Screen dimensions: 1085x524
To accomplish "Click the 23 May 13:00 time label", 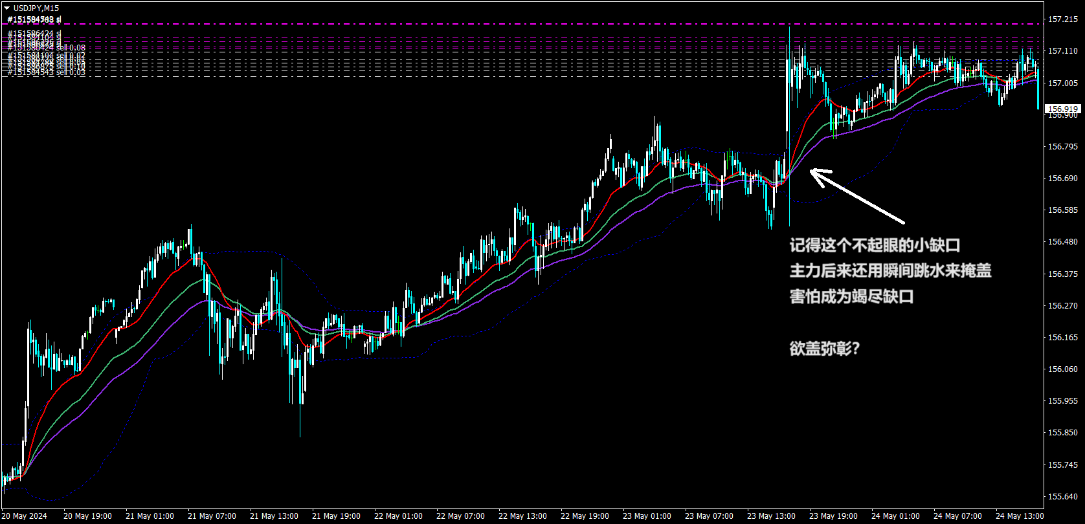I will coord(772,516).
